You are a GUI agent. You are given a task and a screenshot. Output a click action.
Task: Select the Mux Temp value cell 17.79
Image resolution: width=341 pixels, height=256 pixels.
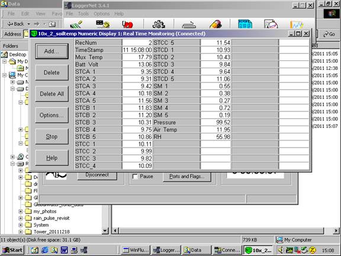(x=137, y=57)
